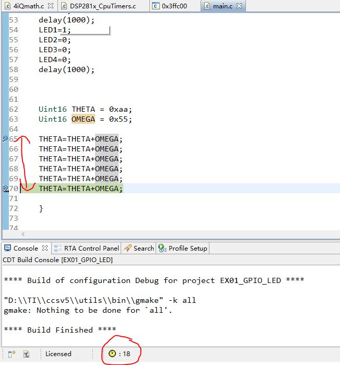Click the program counter arrow on line 70
Image resolution: width=340 pixels, height=365 pixels.
pos(5,189)
